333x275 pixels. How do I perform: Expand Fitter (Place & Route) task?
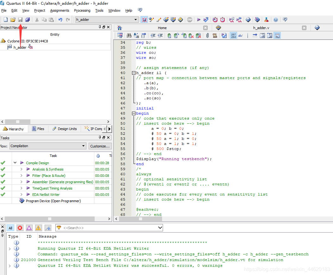click(x=21, y=175)
